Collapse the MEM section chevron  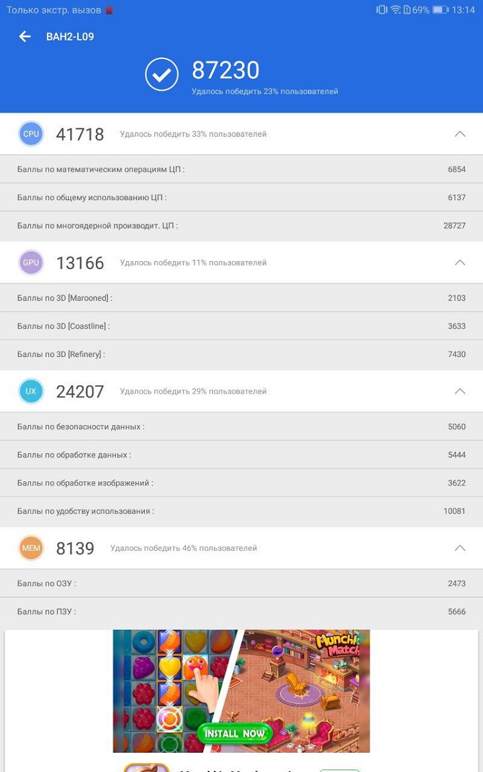pyautogui.click(x=460, y=548)
